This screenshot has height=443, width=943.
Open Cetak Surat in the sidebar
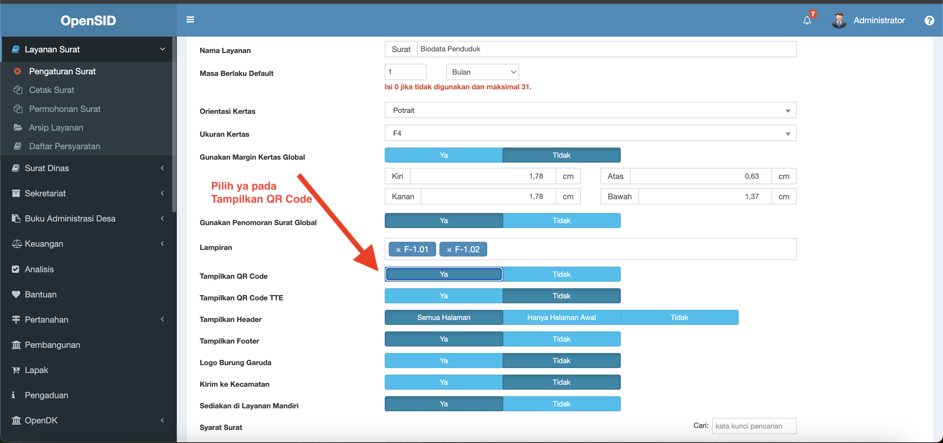(x=52, y=90)
